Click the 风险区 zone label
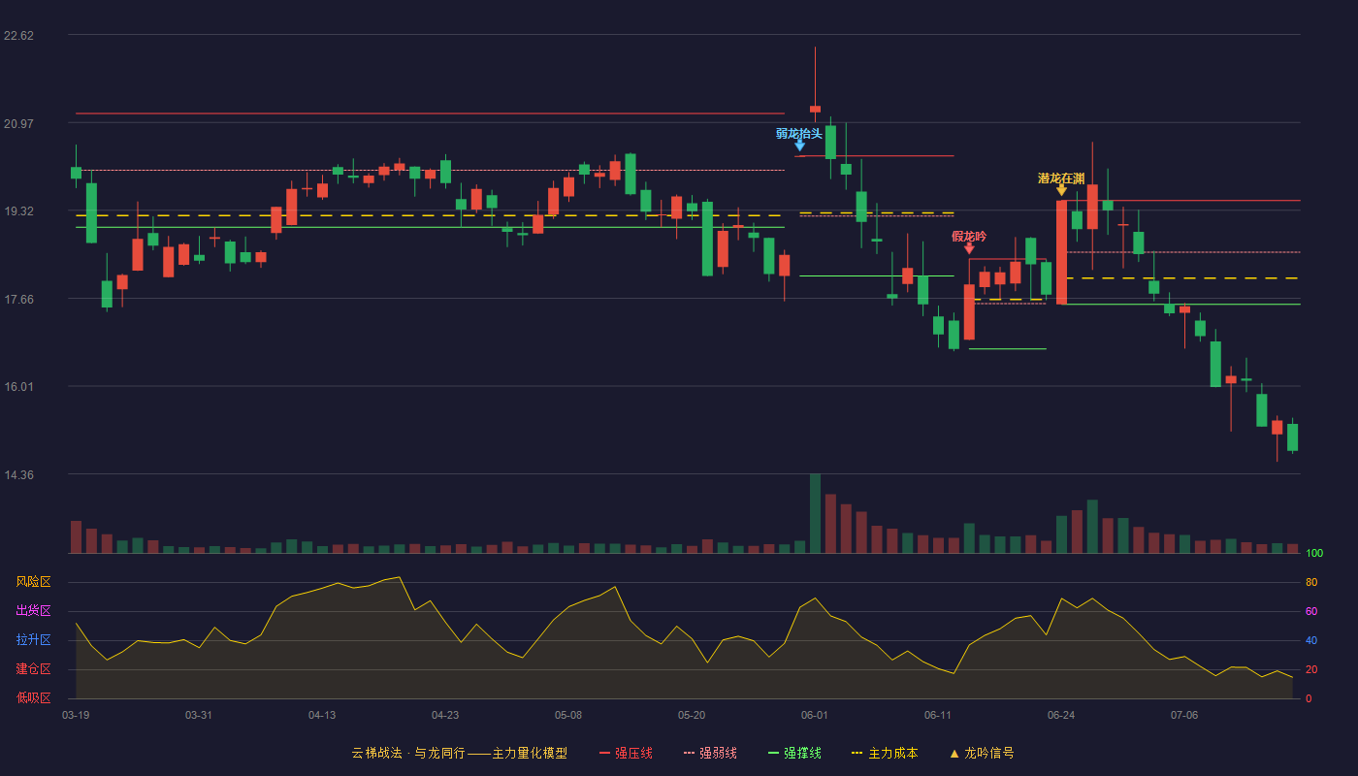The height and width of the screenshot is (776, 1358). pyautogui.click(x=33, y=582)
